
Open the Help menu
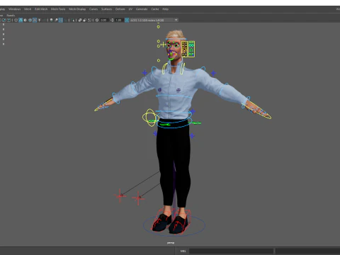165,9
